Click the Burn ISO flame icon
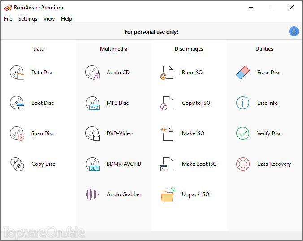This screenshot has height=241, width=303. [167, 73]
